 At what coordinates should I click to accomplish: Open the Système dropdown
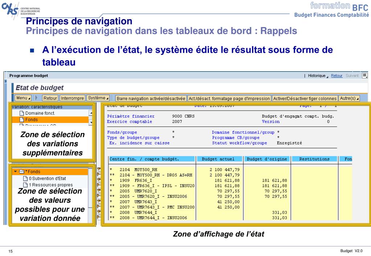(x=98, y=98)
